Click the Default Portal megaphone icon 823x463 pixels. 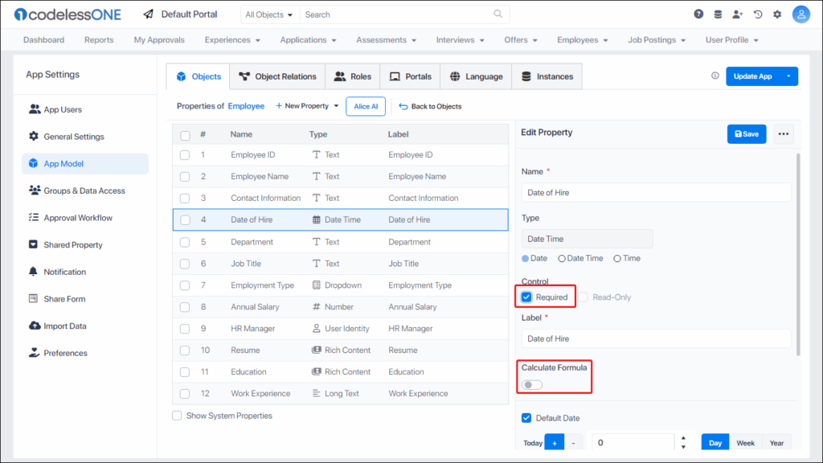pos(147,14)
